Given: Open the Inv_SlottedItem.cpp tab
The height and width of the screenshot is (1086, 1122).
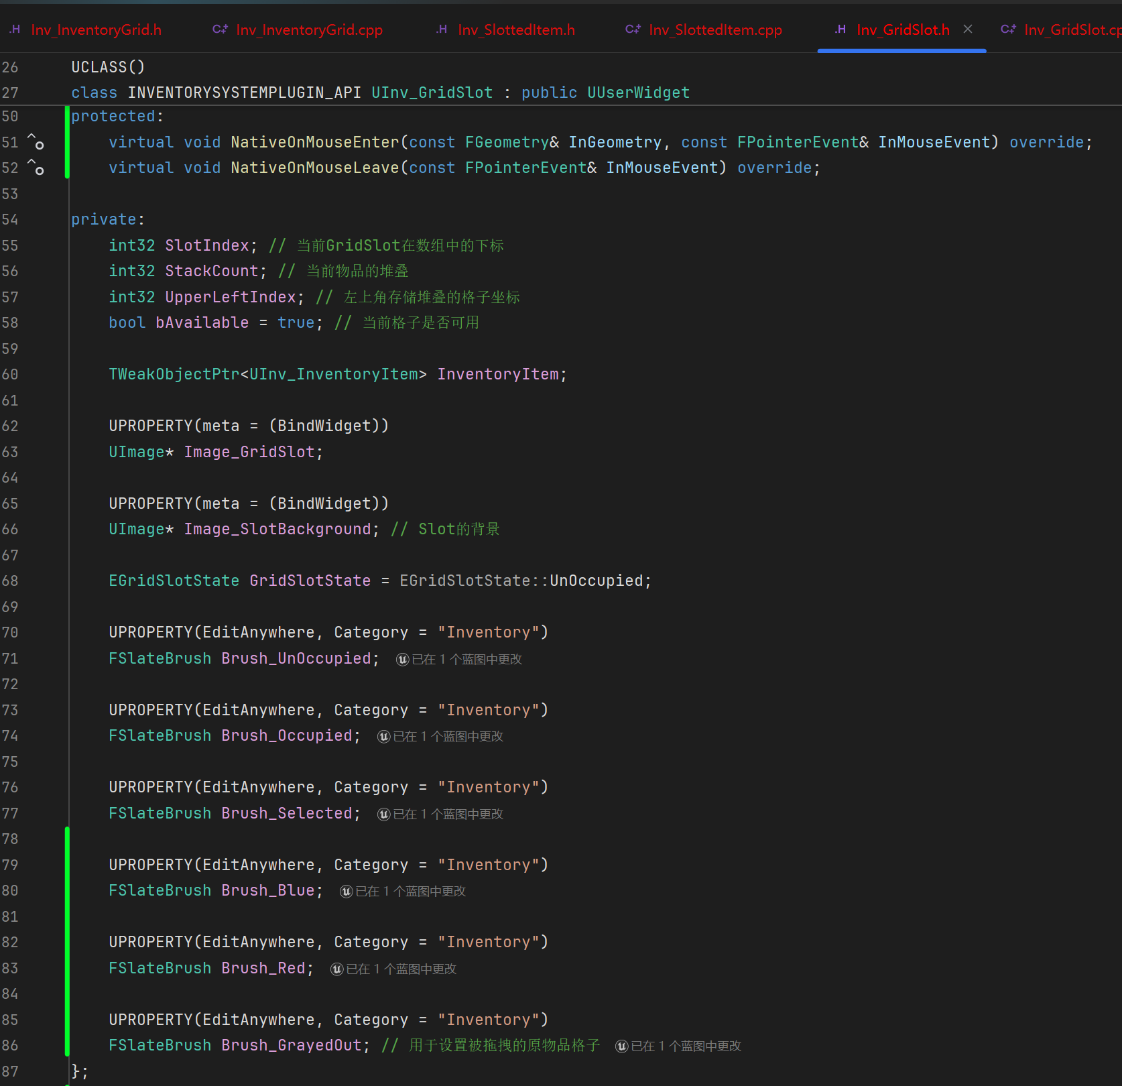Looking at the screenshot, I should click(704, 29).
